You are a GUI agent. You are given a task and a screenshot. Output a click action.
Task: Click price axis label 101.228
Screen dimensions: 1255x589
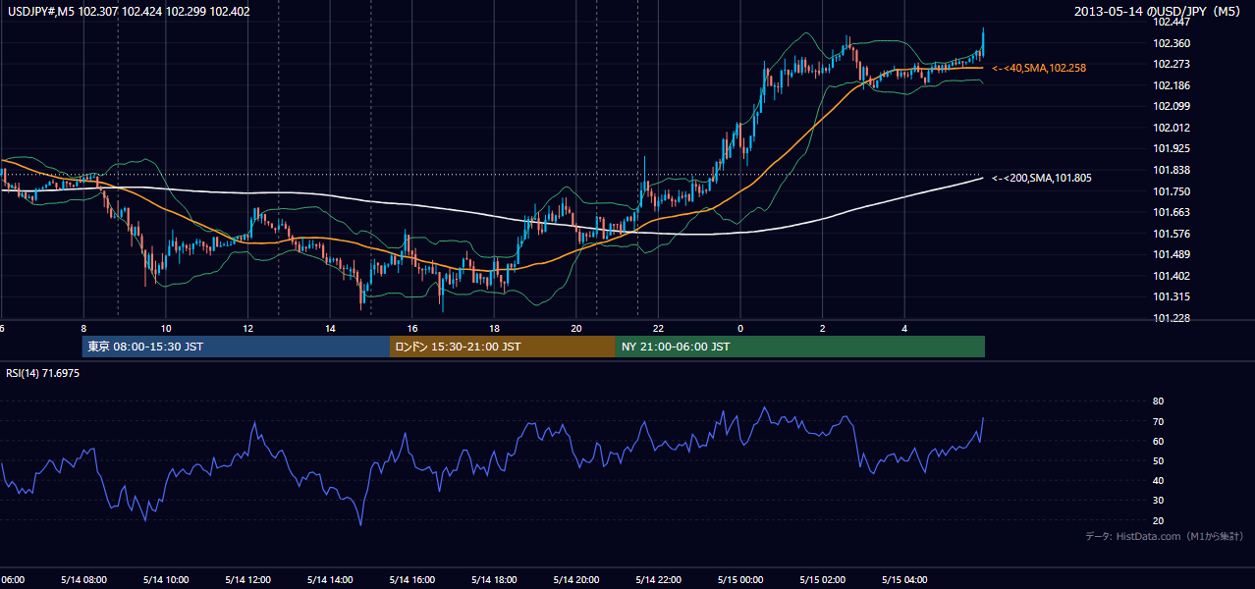tap(1172, 318)
